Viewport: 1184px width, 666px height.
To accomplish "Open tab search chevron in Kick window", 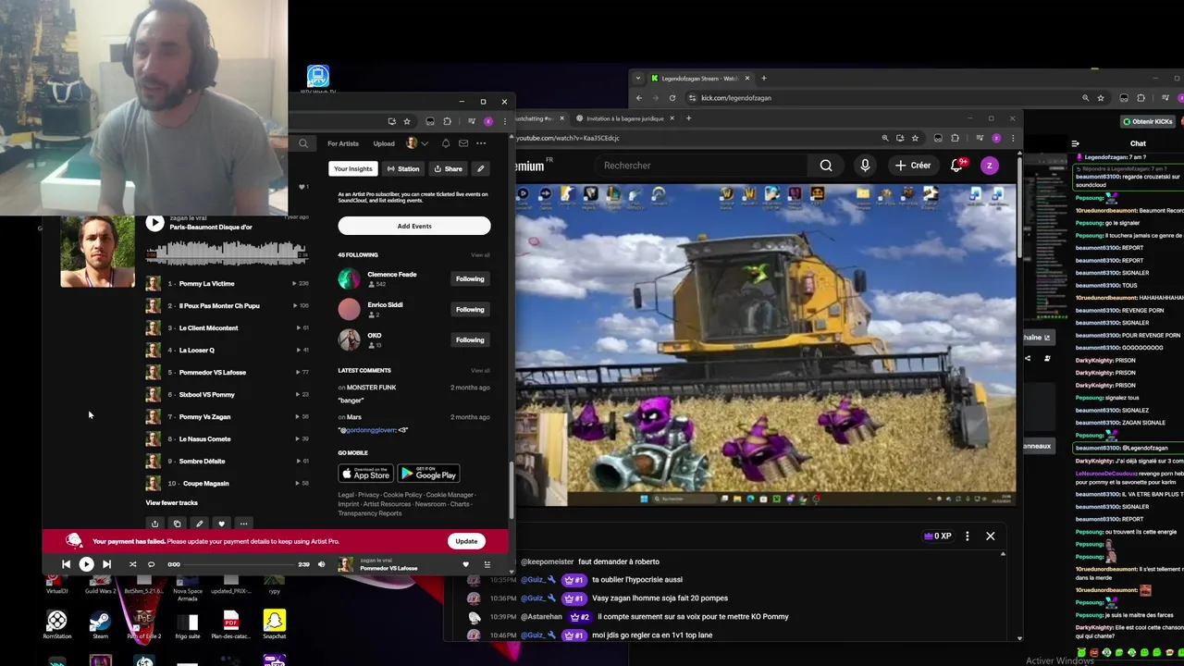I will pos(638,79).
